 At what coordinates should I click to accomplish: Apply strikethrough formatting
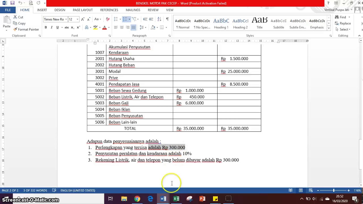[67, 27]
